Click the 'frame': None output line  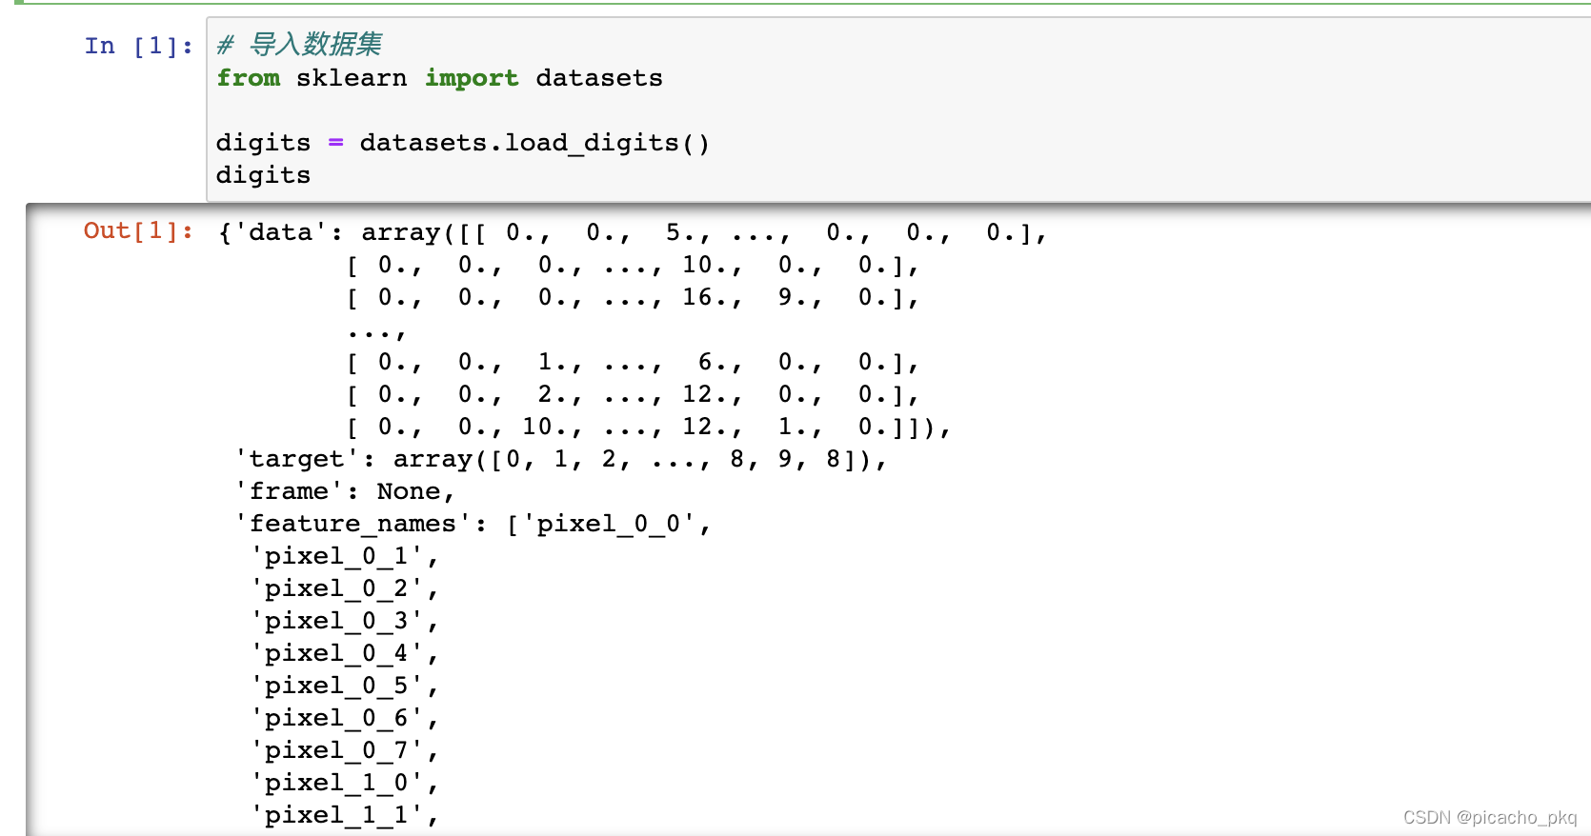click(x=345, y=491)
